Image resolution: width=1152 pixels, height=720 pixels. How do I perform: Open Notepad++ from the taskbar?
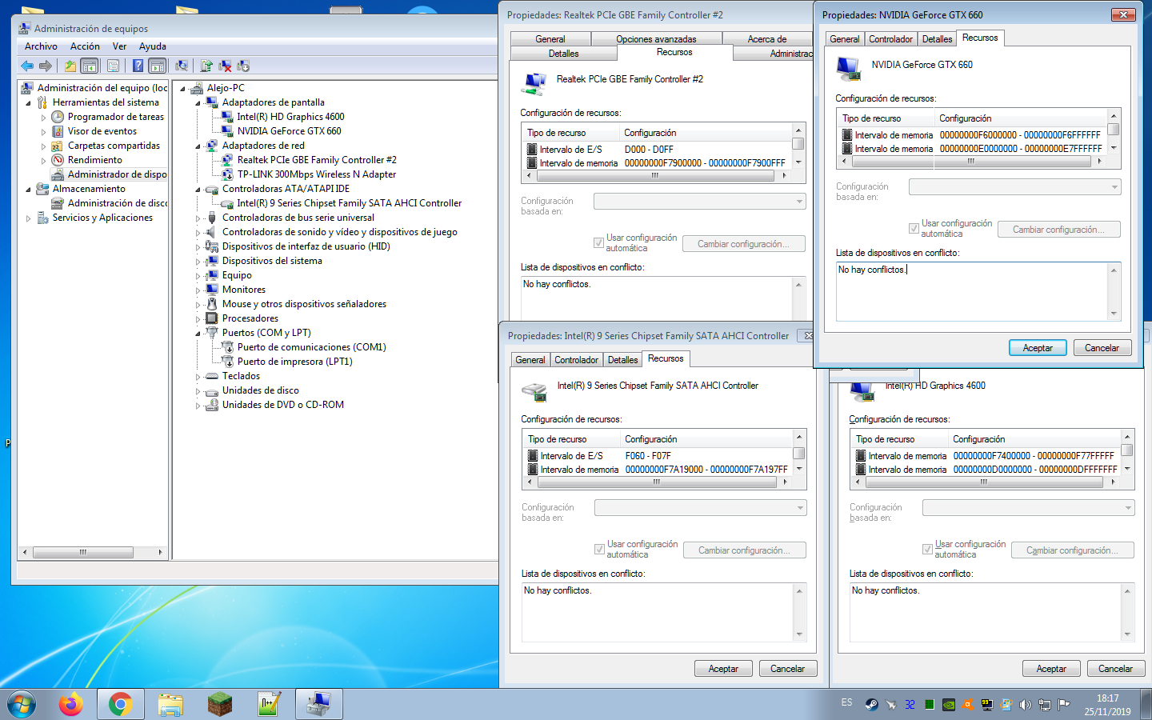(269, 704)
